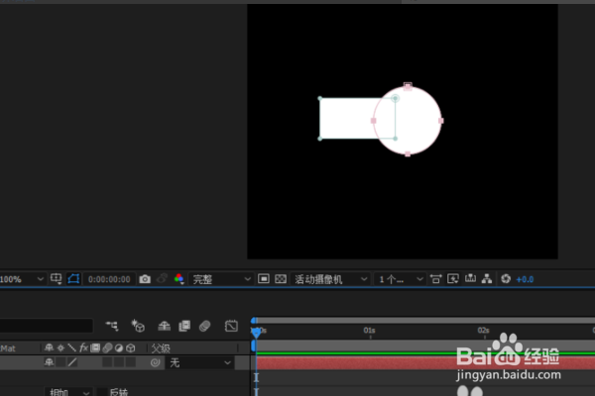Open the composition mini-flowchart icon
Screen dimensions: 595x396
tap(112, 326)
